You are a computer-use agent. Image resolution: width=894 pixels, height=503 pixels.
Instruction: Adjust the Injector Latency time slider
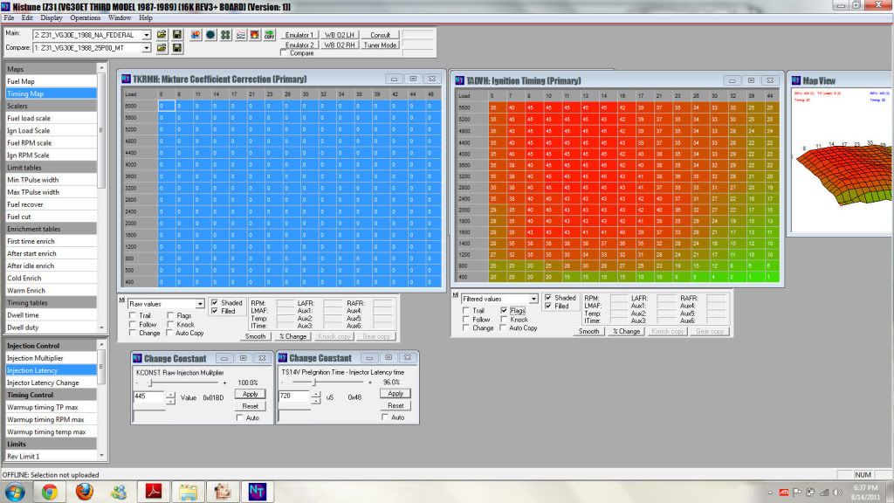tap(314, 382)
